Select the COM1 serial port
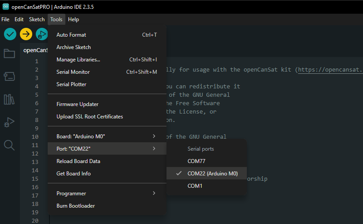 [207, 186]
